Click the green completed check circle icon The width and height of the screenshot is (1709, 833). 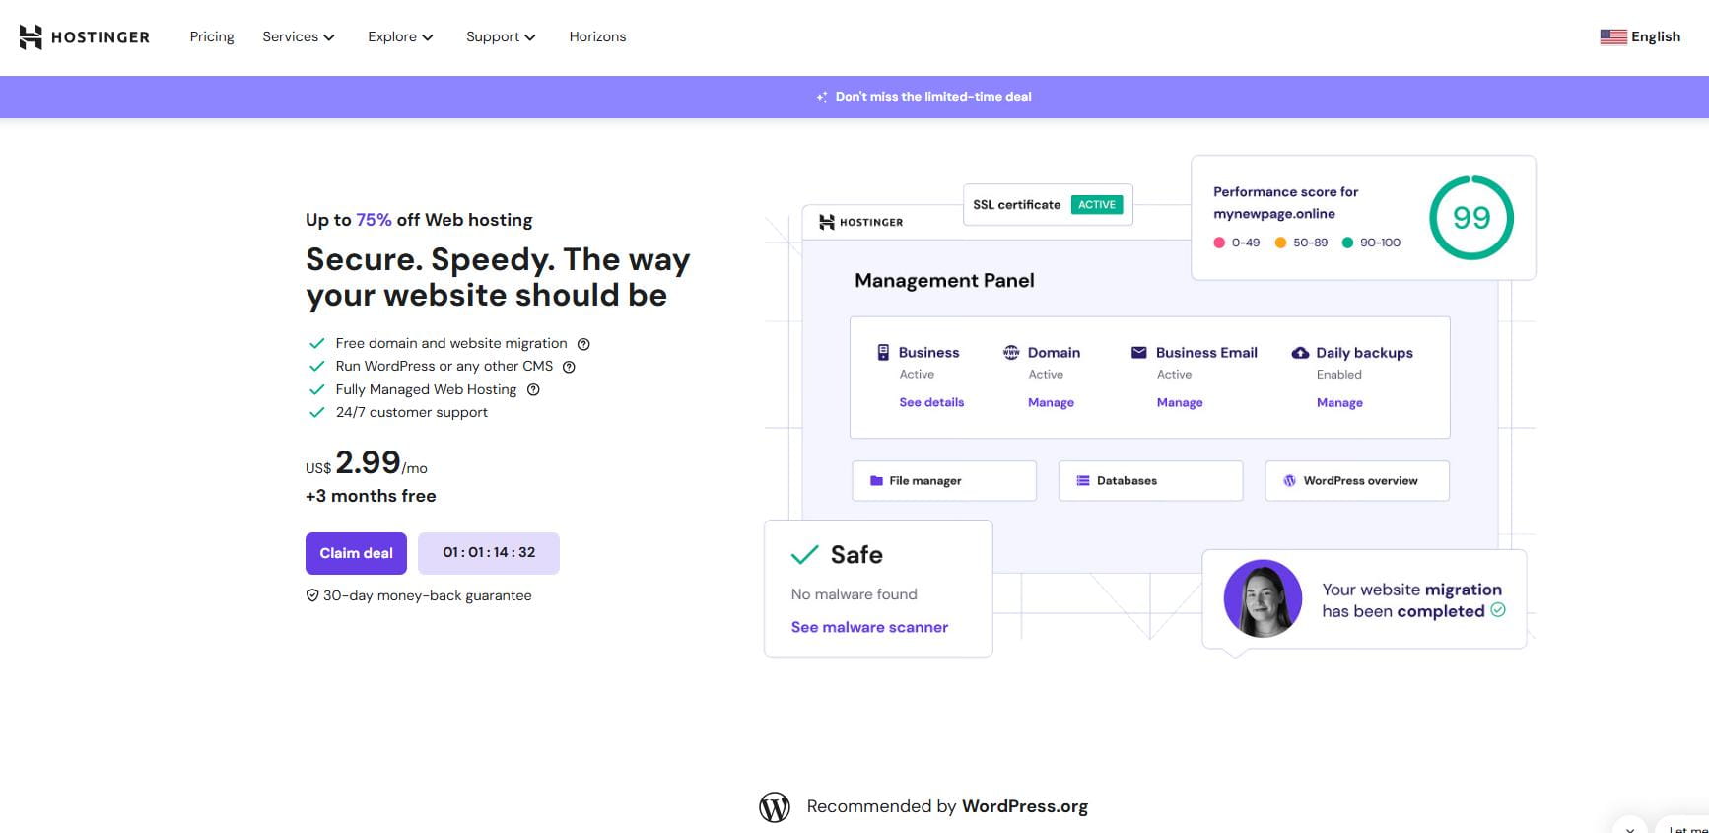1498,610
